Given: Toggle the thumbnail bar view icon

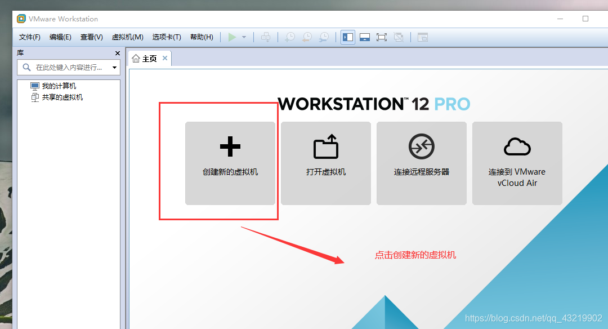Looking at the screenshot, I should (365, 37).
